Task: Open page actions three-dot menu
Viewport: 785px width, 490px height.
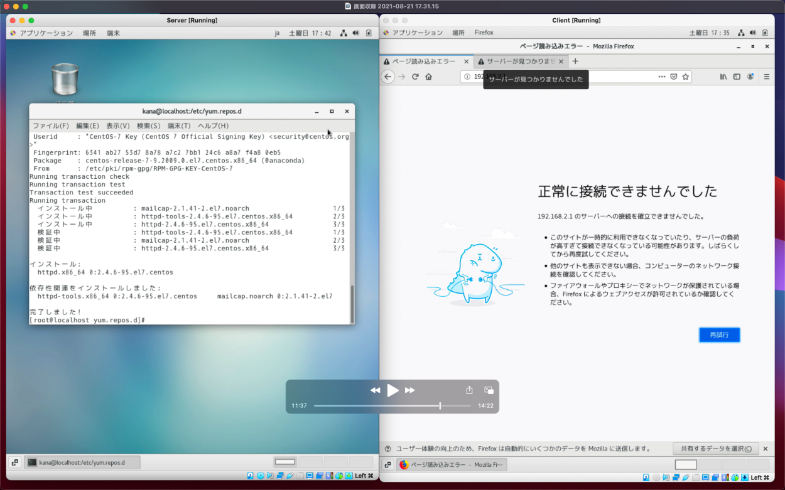Action: click(661, 77)
